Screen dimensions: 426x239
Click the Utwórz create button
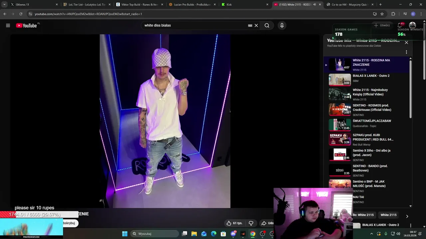[x=382, y=25]
